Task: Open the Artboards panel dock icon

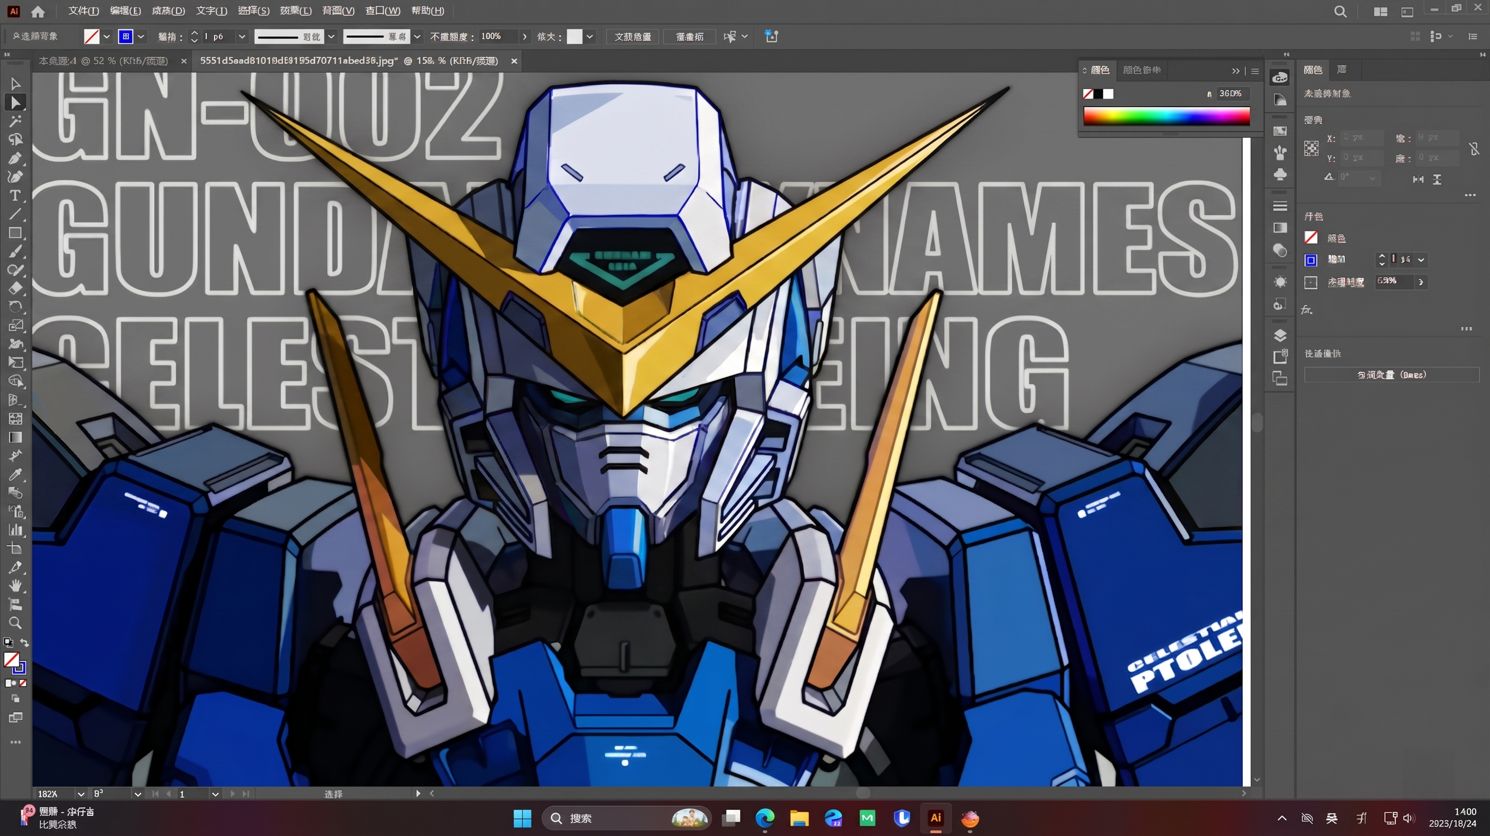Action: click(1280, 379)
